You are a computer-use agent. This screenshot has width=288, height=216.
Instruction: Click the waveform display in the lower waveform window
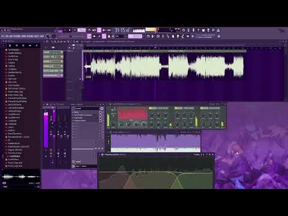(x=155, y=143)
